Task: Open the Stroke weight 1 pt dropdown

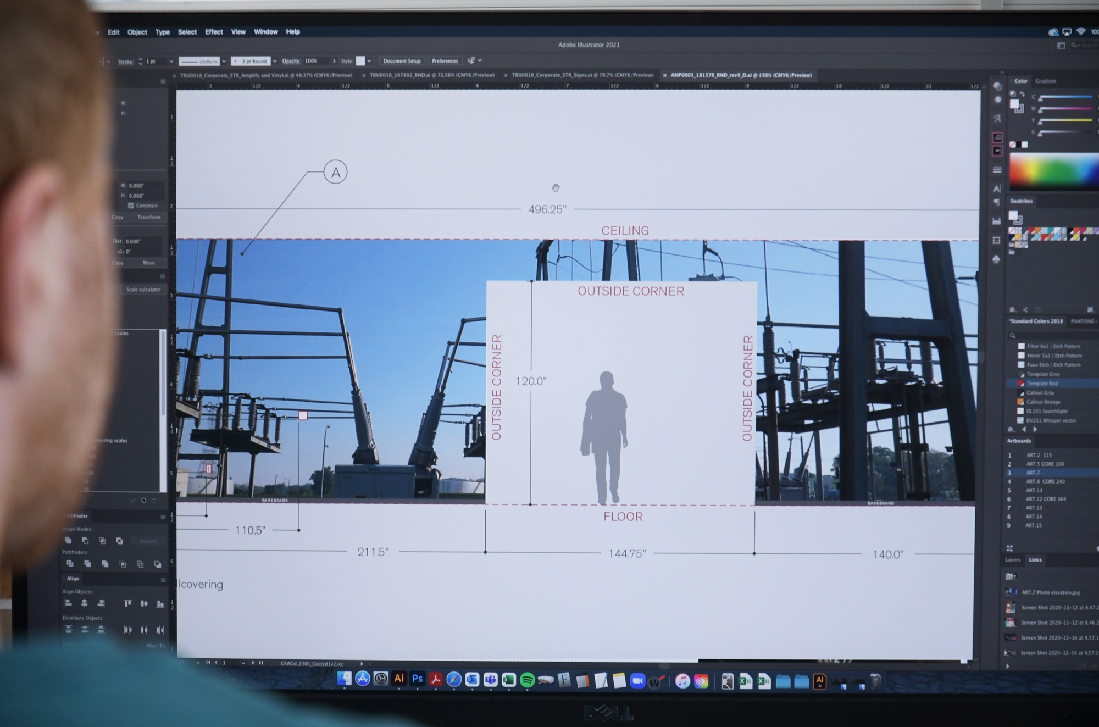Action: pyautogui.click(x=171, y=62)
